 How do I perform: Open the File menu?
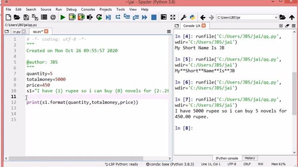pos(8,9)
